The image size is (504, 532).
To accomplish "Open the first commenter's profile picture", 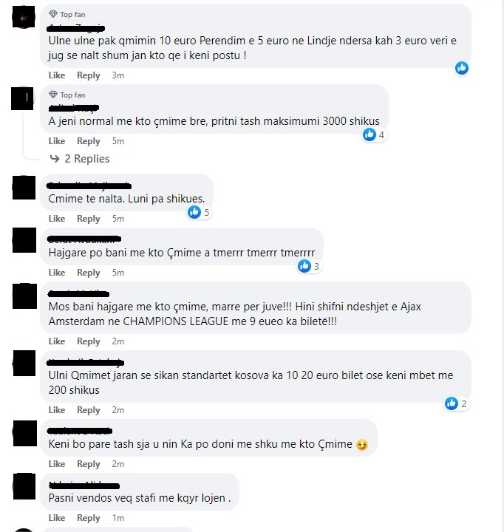I will 24,17.
